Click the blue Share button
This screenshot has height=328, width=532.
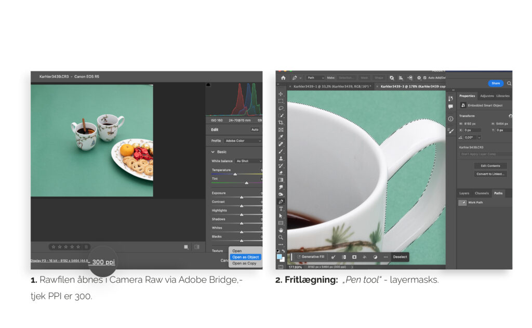coord(496,83)
